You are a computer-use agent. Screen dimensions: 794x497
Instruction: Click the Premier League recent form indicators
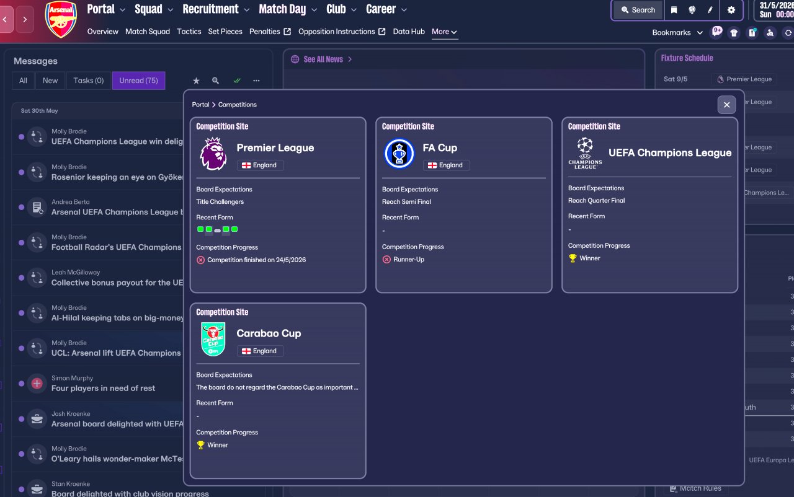[x=217, y=230]
